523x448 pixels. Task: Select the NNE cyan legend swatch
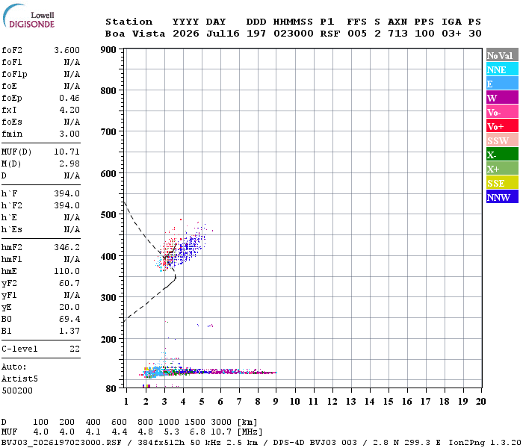[x=502, y=69]
